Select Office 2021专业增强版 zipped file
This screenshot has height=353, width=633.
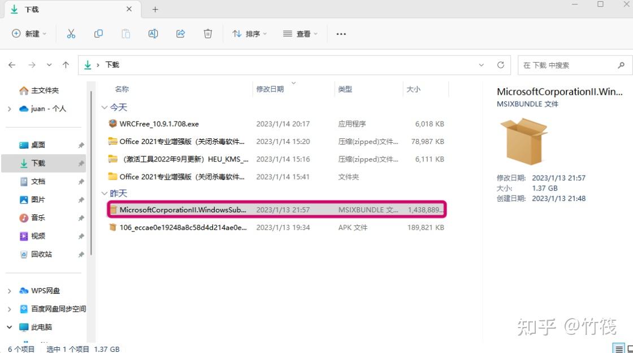pyautogui.click(x=276, y=142)
